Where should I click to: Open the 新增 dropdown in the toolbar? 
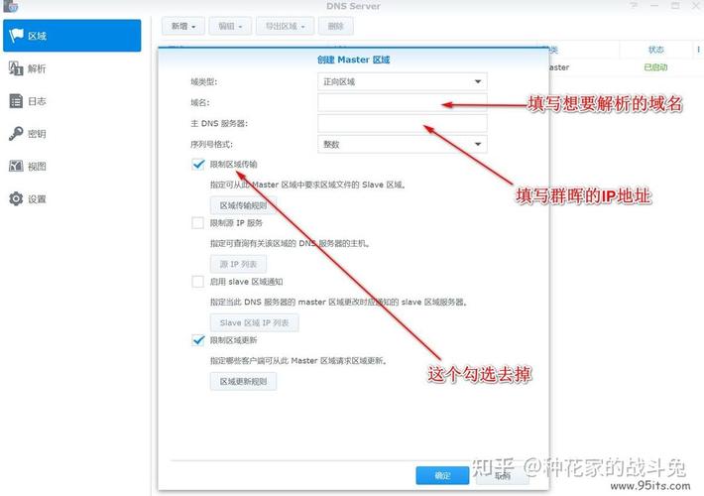tap(183, 26)
